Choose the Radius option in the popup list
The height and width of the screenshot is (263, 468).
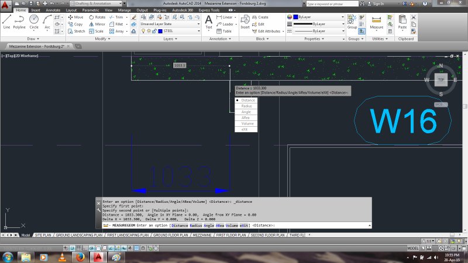(247, 106)
